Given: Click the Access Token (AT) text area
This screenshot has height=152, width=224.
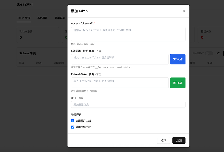Looking at the screenshot, I should pyautogui.click(x=128, y=34).
